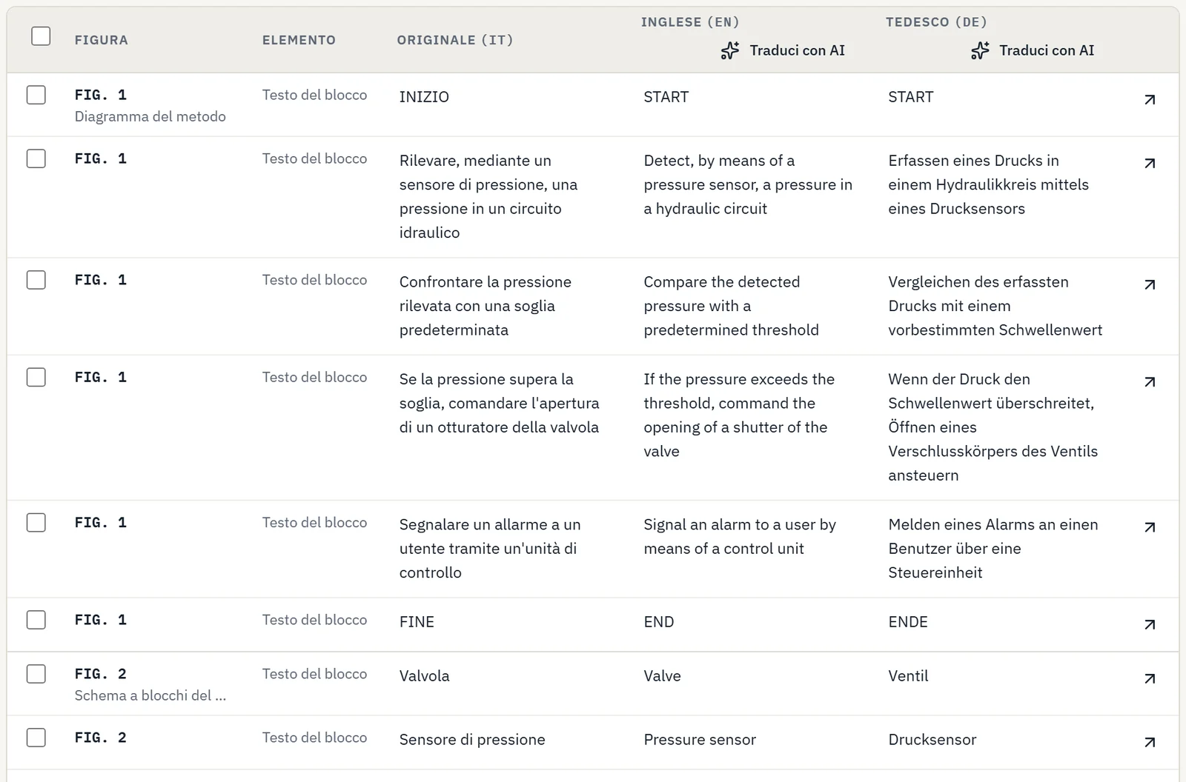Image resolution: width=1186 pixels, height=782 pixels.
Task: Open the INIZIO row arrow icon
Action: [1150, 99]
